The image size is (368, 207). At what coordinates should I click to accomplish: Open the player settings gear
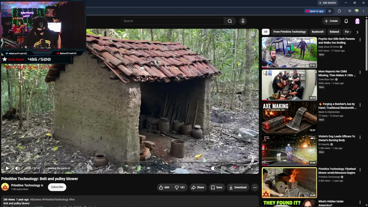233,168
